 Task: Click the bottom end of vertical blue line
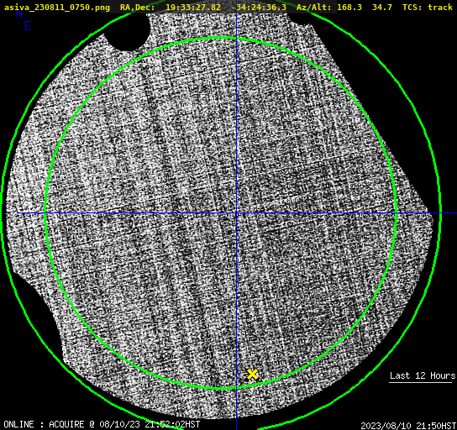(236, 427)
